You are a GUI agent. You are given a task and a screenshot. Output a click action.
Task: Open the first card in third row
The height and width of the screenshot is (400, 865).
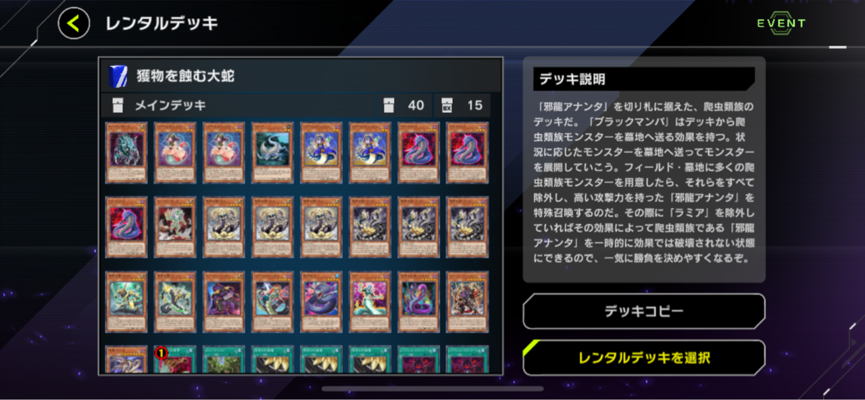(126, 303)
